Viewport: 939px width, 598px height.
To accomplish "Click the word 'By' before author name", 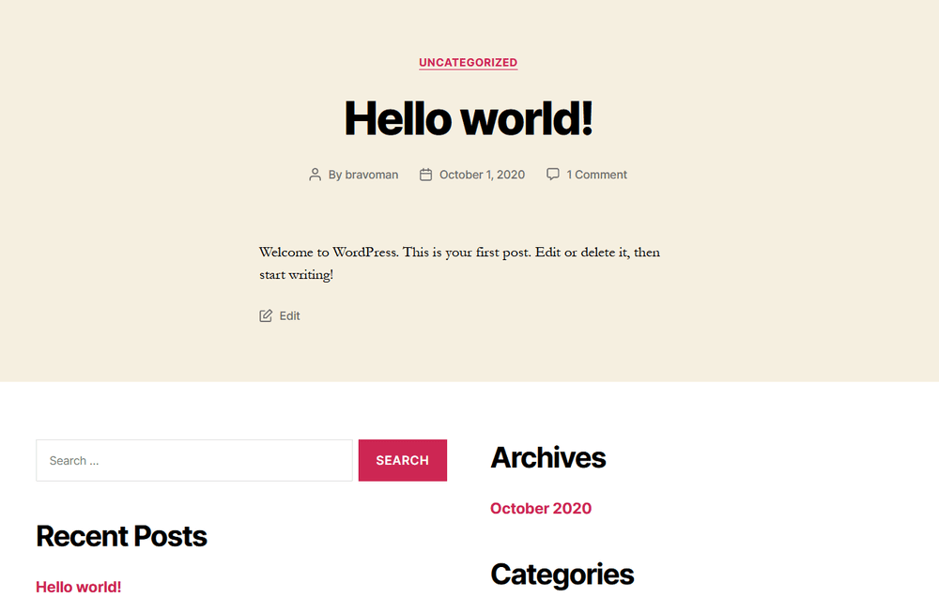I will click(335, 175).
